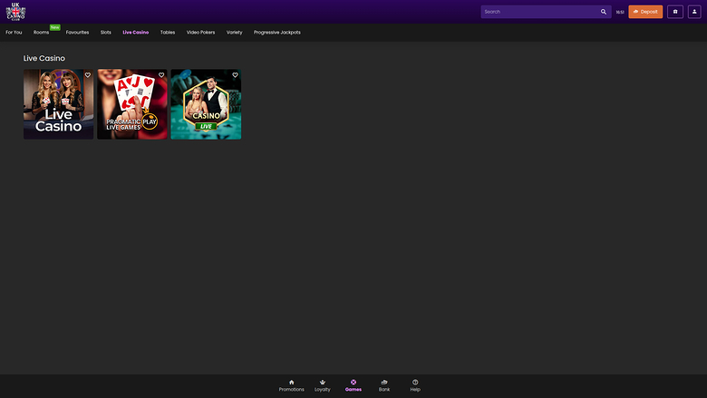The width and height of the screenshot is (707, 398).
Task: Switch to the Slots tab
Action: tap(106, 32)
